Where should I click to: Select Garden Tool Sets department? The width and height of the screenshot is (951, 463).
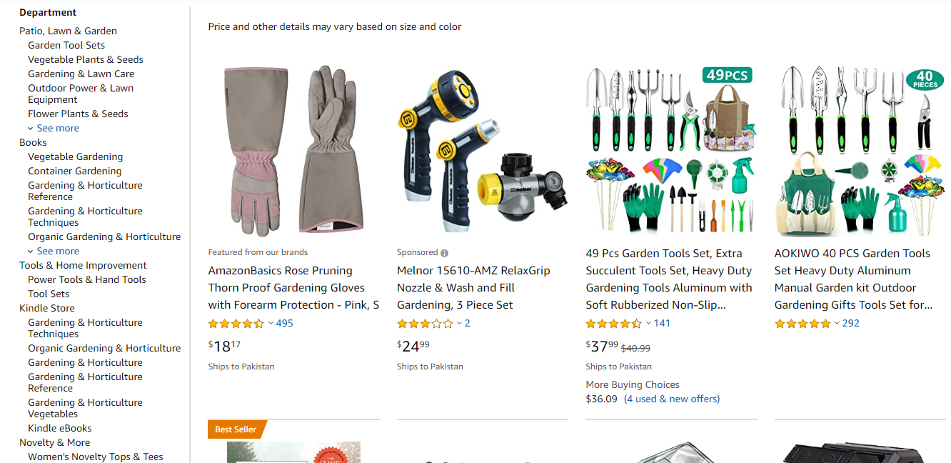click(x=66, y=45)
